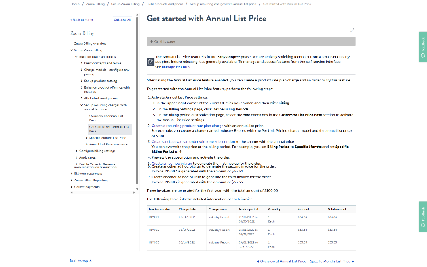
Task: Open Configure billing settings sidebar item
Action: coord(97,151)
